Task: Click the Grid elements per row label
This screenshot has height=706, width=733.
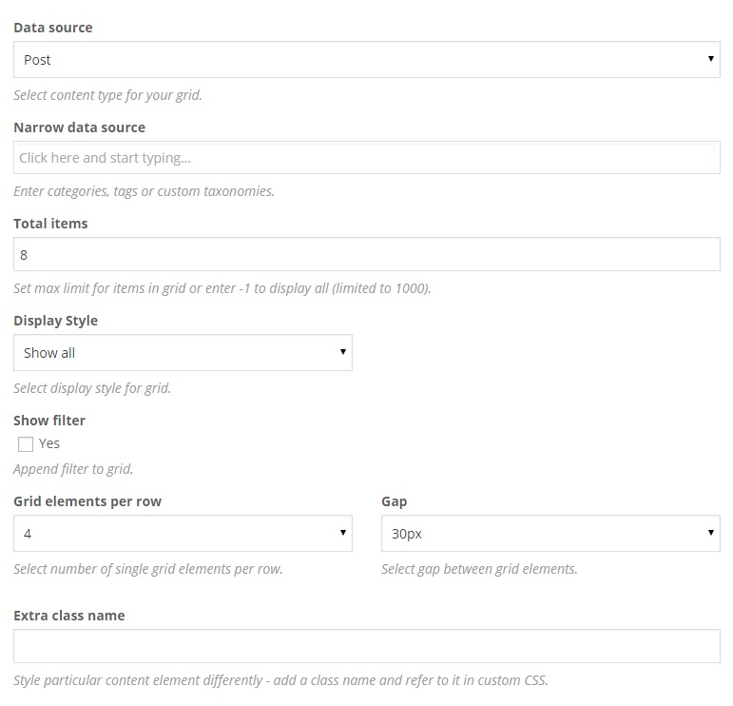Action: click(x=87, y=501)
